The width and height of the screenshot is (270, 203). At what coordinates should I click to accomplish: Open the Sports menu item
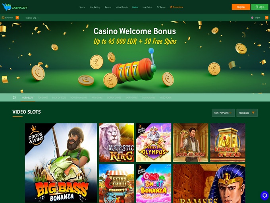pos(82,7)
